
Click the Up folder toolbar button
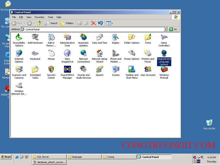pos(39,23)
